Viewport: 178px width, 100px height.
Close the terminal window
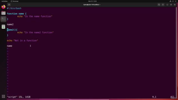[x=175, y=5]
